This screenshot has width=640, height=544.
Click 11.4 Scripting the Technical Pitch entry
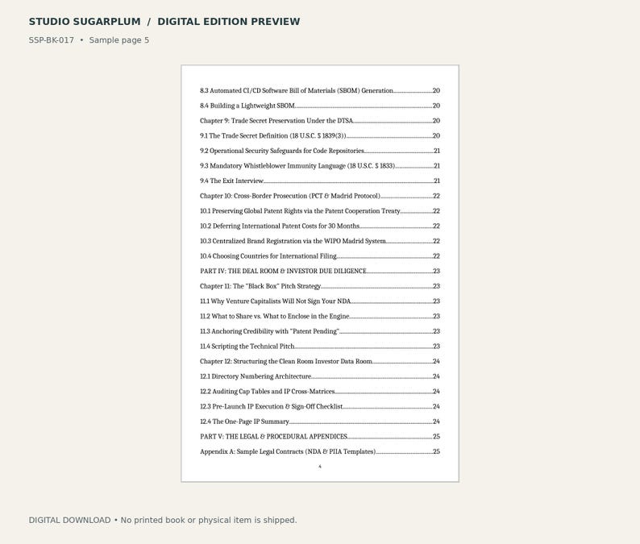click(x=320, y=347)
